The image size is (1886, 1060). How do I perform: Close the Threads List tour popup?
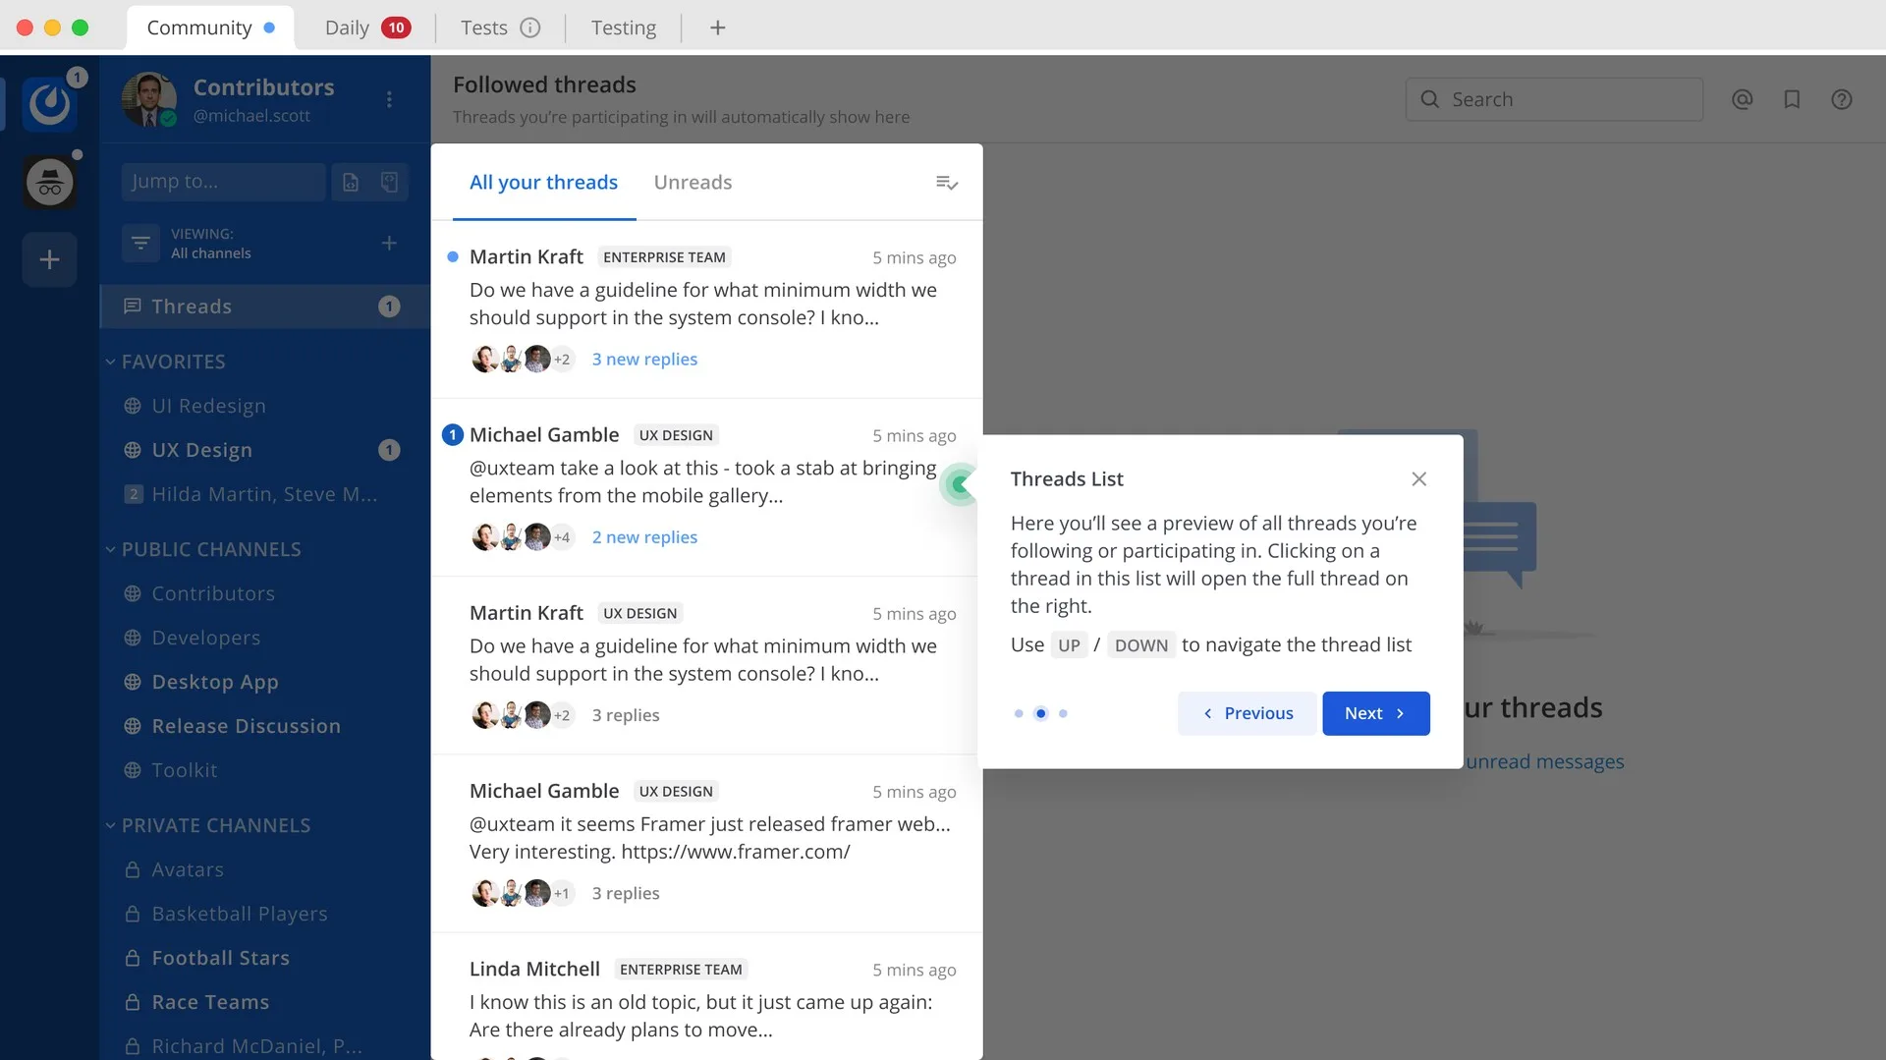[1418, 479]
